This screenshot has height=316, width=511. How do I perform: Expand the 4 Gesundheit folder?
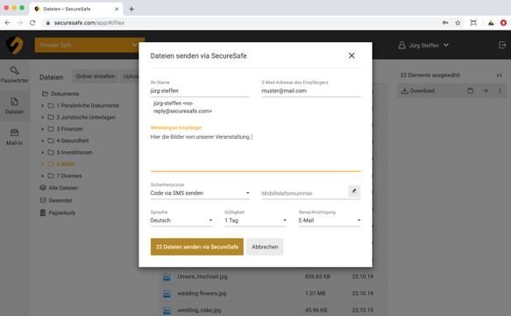tap(43, 140)
